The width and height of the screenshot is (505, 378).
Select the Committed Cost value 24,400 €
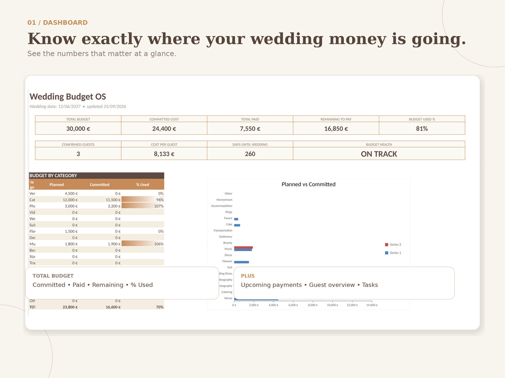(164, 129)
